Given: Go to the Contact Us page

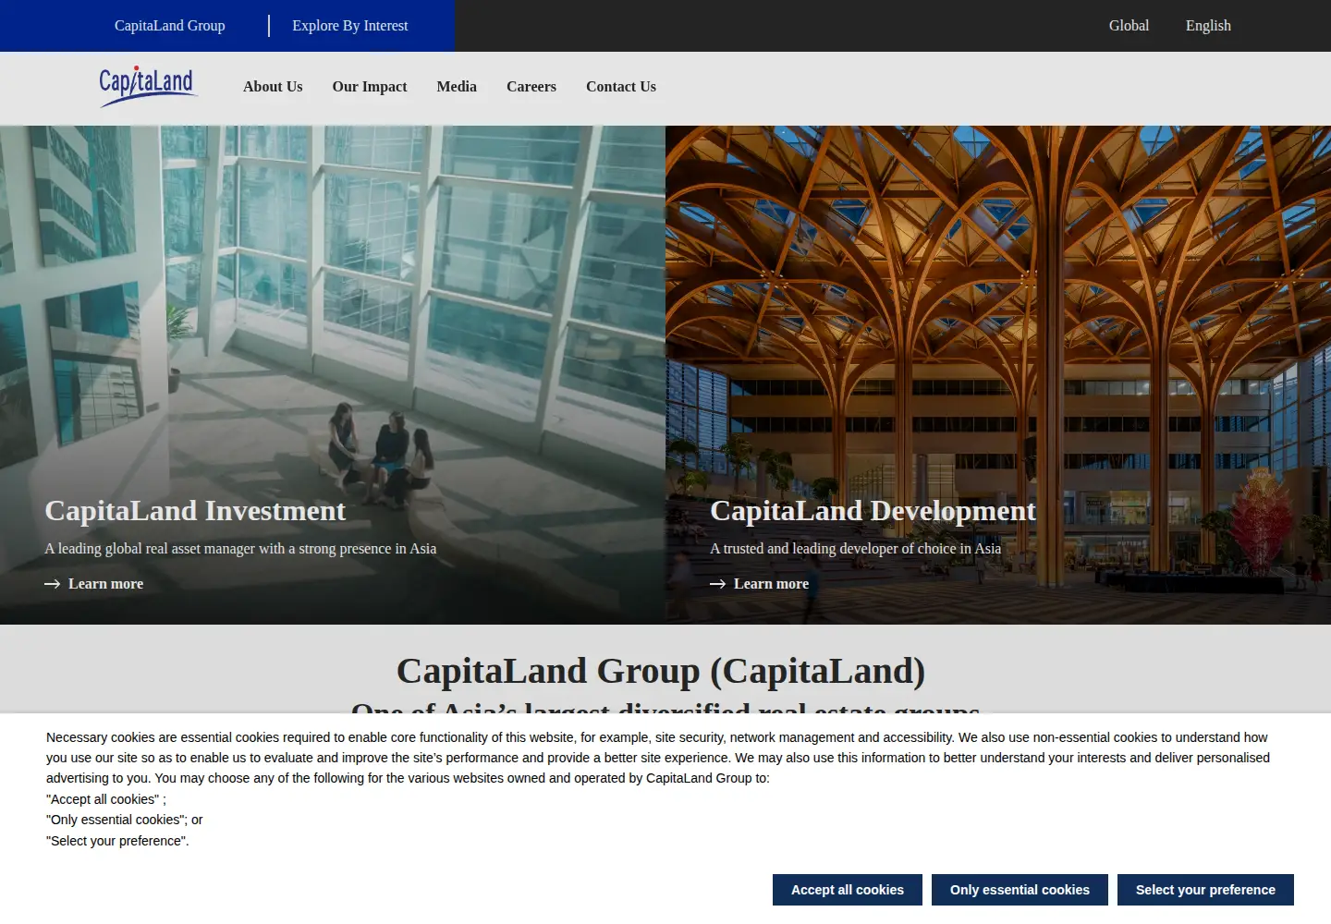Looking at the screenshot, I should click(621, 87).
